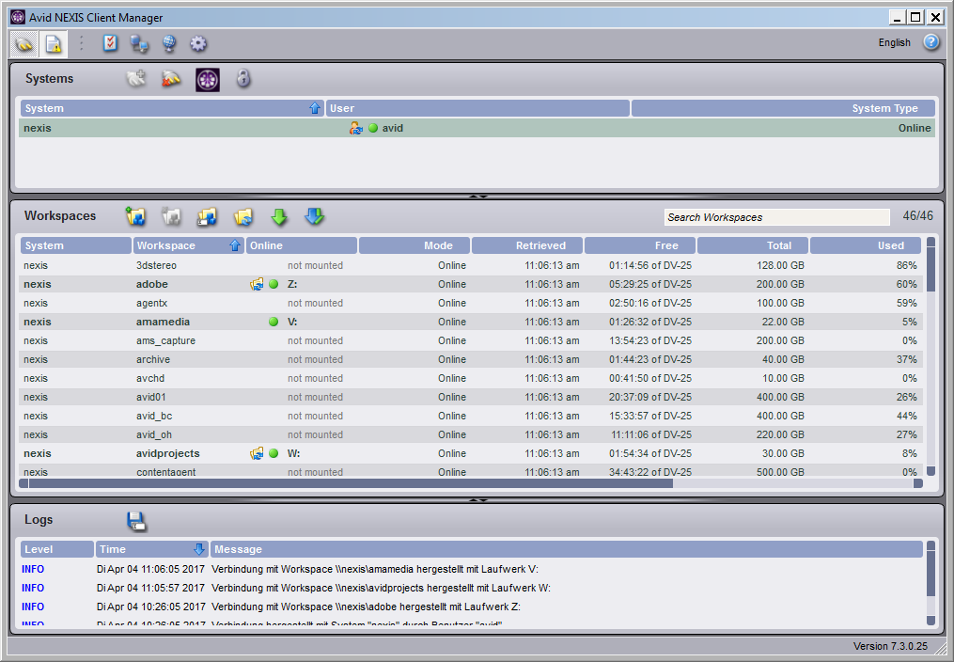Click the workspaces vertical scrollbar thumb
954x662 pixels.
931,270
